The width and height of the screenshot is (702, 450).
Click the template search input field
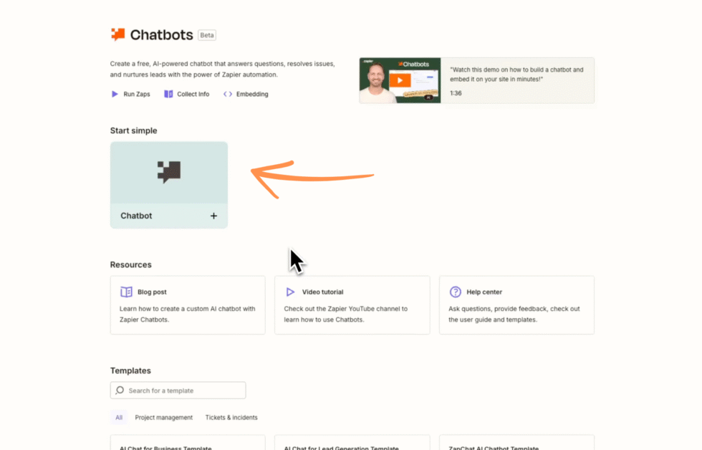[x=178, y=390]
